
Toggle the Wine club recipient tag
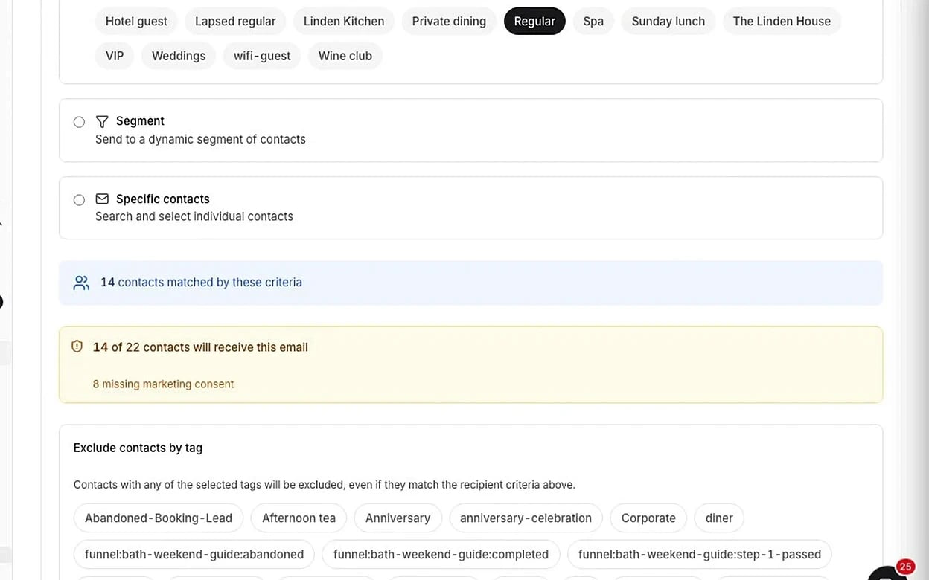pos(345,56)
